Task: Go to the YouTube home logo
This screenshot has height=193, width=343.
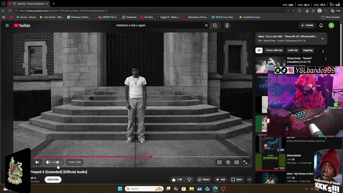Action: click(22, 25)
